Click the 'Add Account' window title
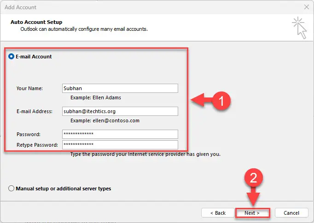 point(20,7)
